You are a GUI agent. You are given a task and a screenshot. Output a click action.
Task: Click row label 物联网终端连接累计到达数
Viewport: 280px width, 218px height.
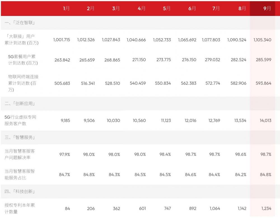23,83
